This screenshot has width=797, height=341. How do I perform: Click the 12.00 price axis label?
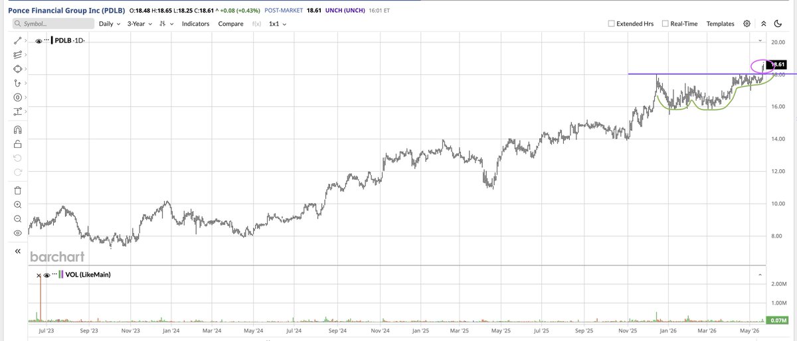[x=778, y=172]
